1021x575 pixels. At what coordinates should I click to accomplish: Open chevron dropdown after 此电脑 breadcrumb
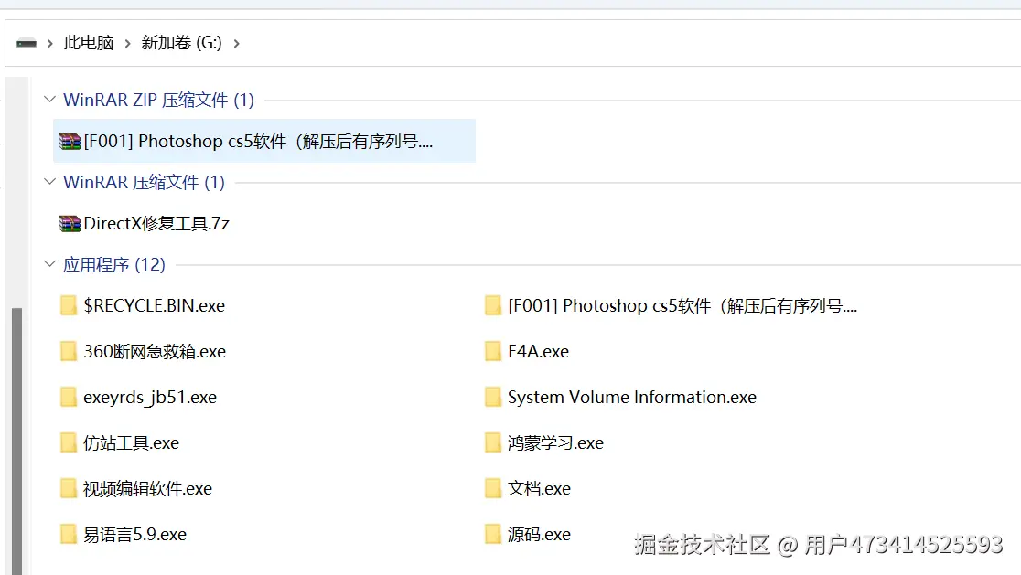[128, 44]
